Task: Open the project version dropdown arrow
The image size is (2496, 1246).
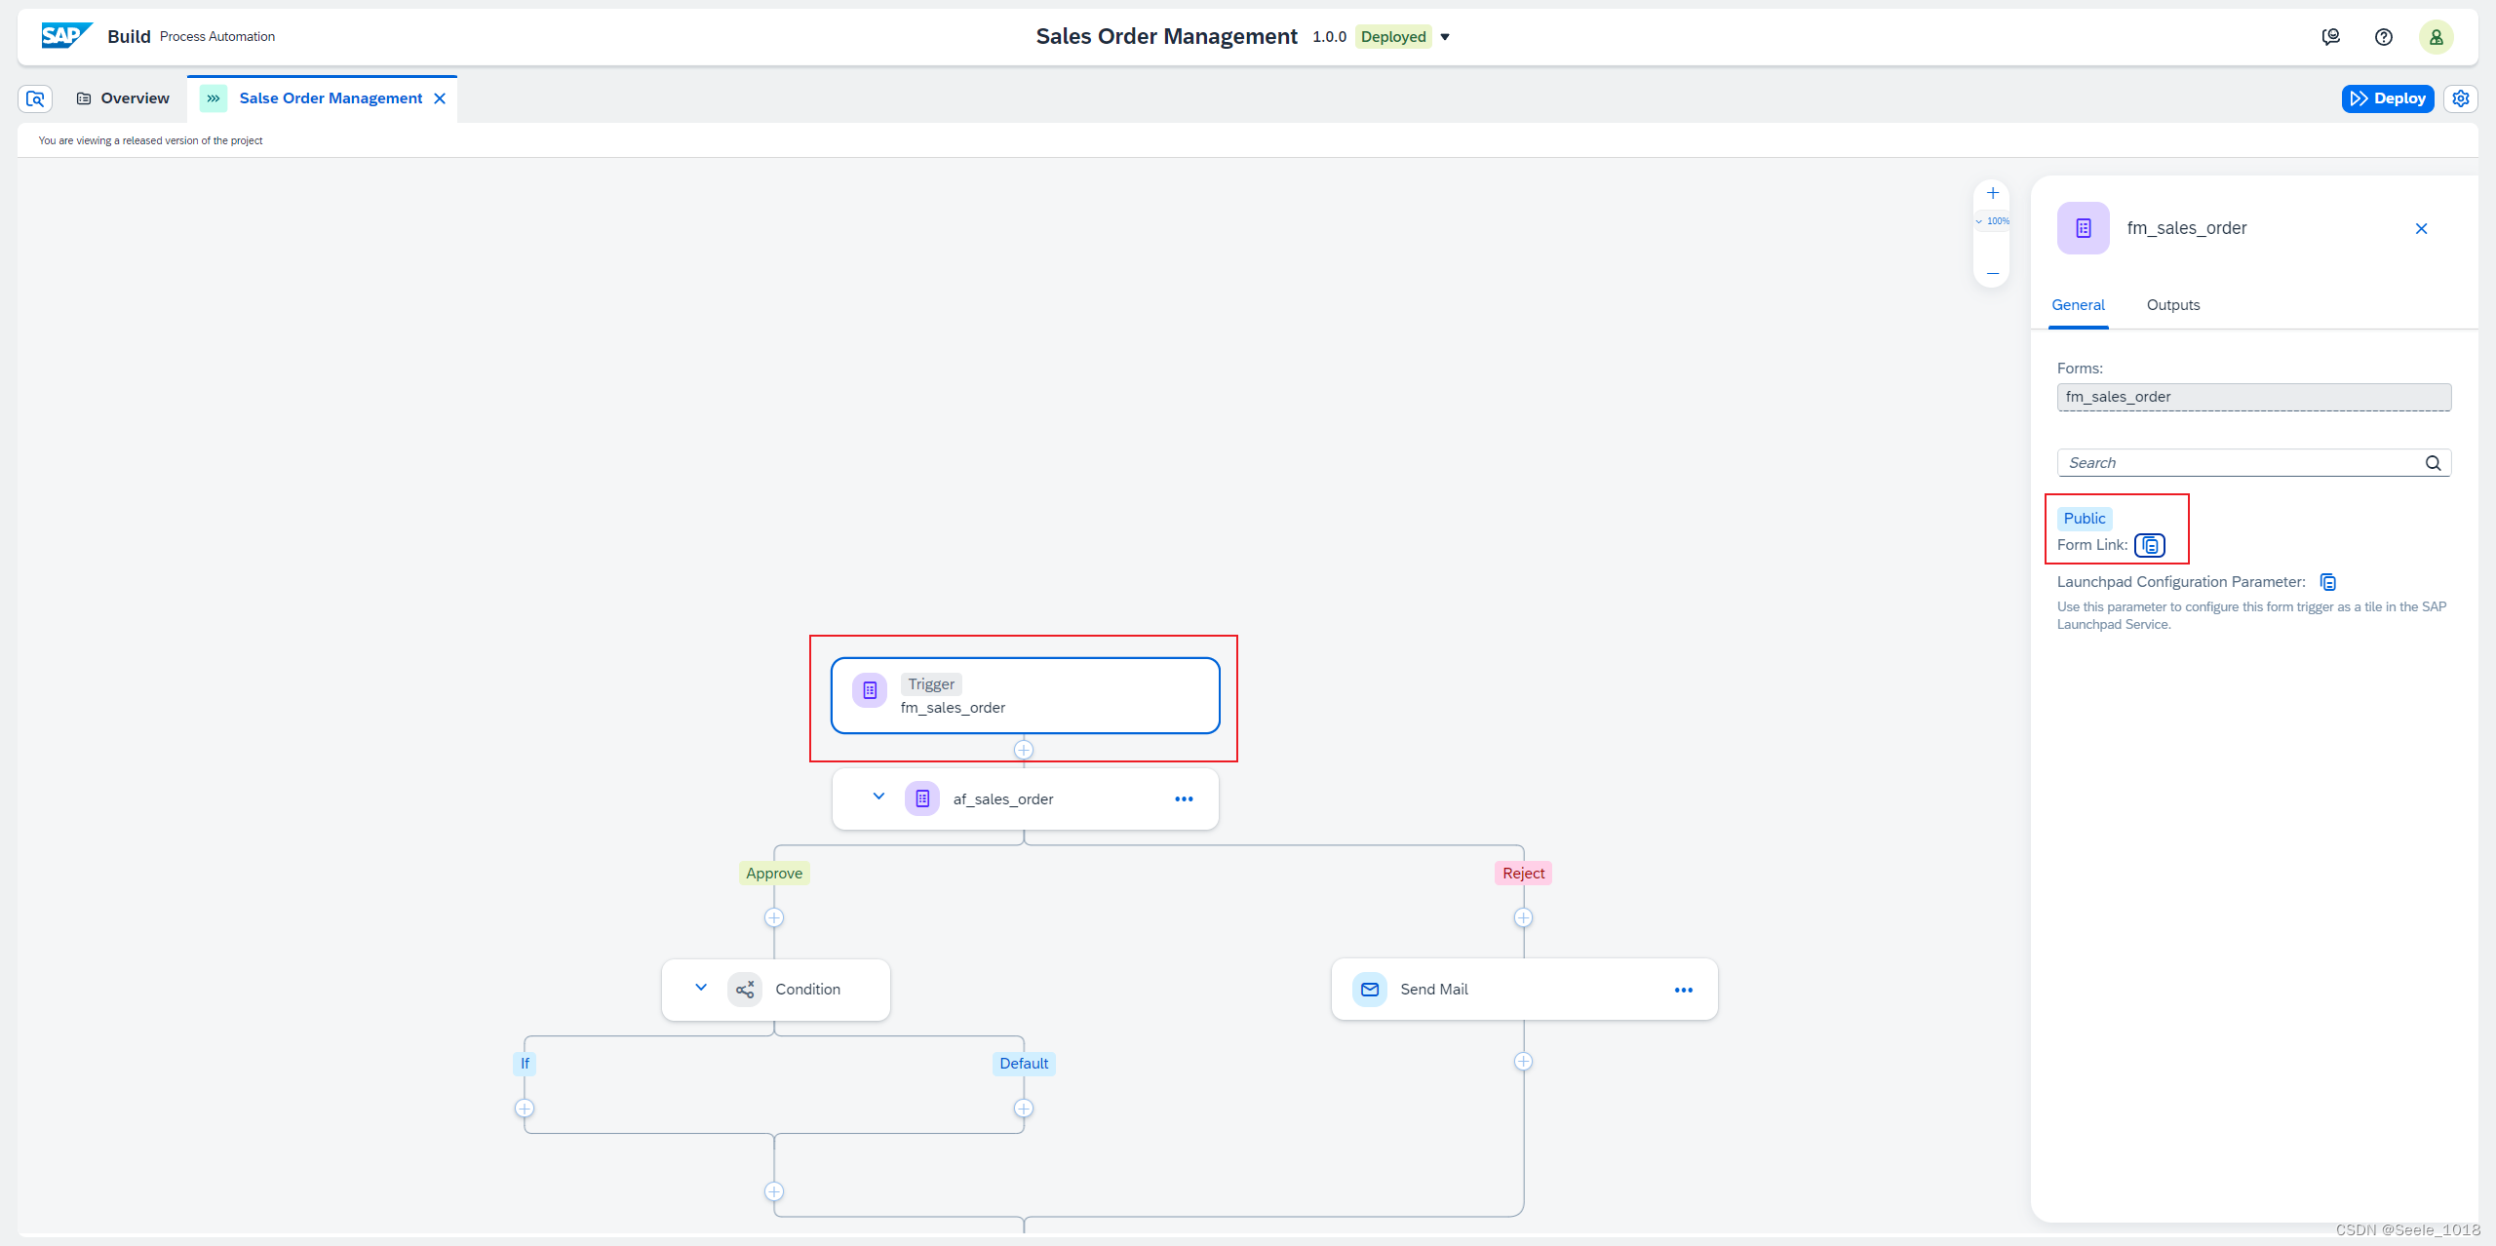Action: tap(1445, 37)
